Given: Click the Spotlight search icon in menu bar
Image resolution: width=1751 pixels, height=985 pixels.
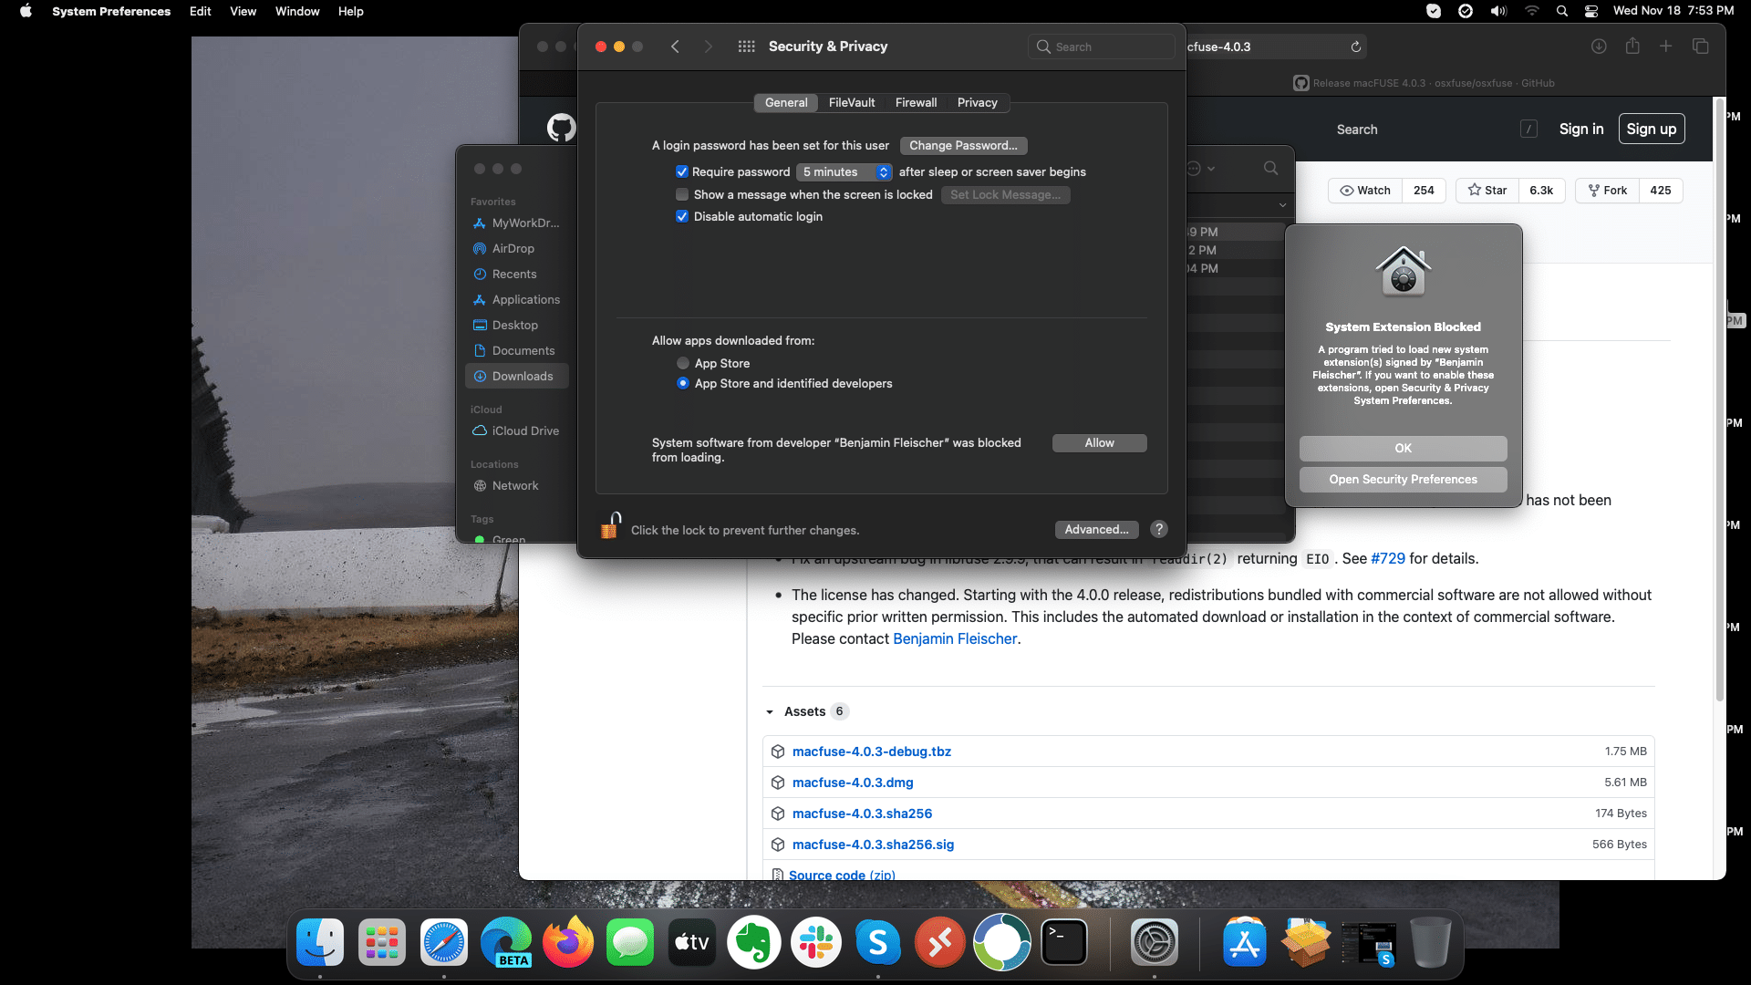Looking at the screenshot, I should point(1562,11).
